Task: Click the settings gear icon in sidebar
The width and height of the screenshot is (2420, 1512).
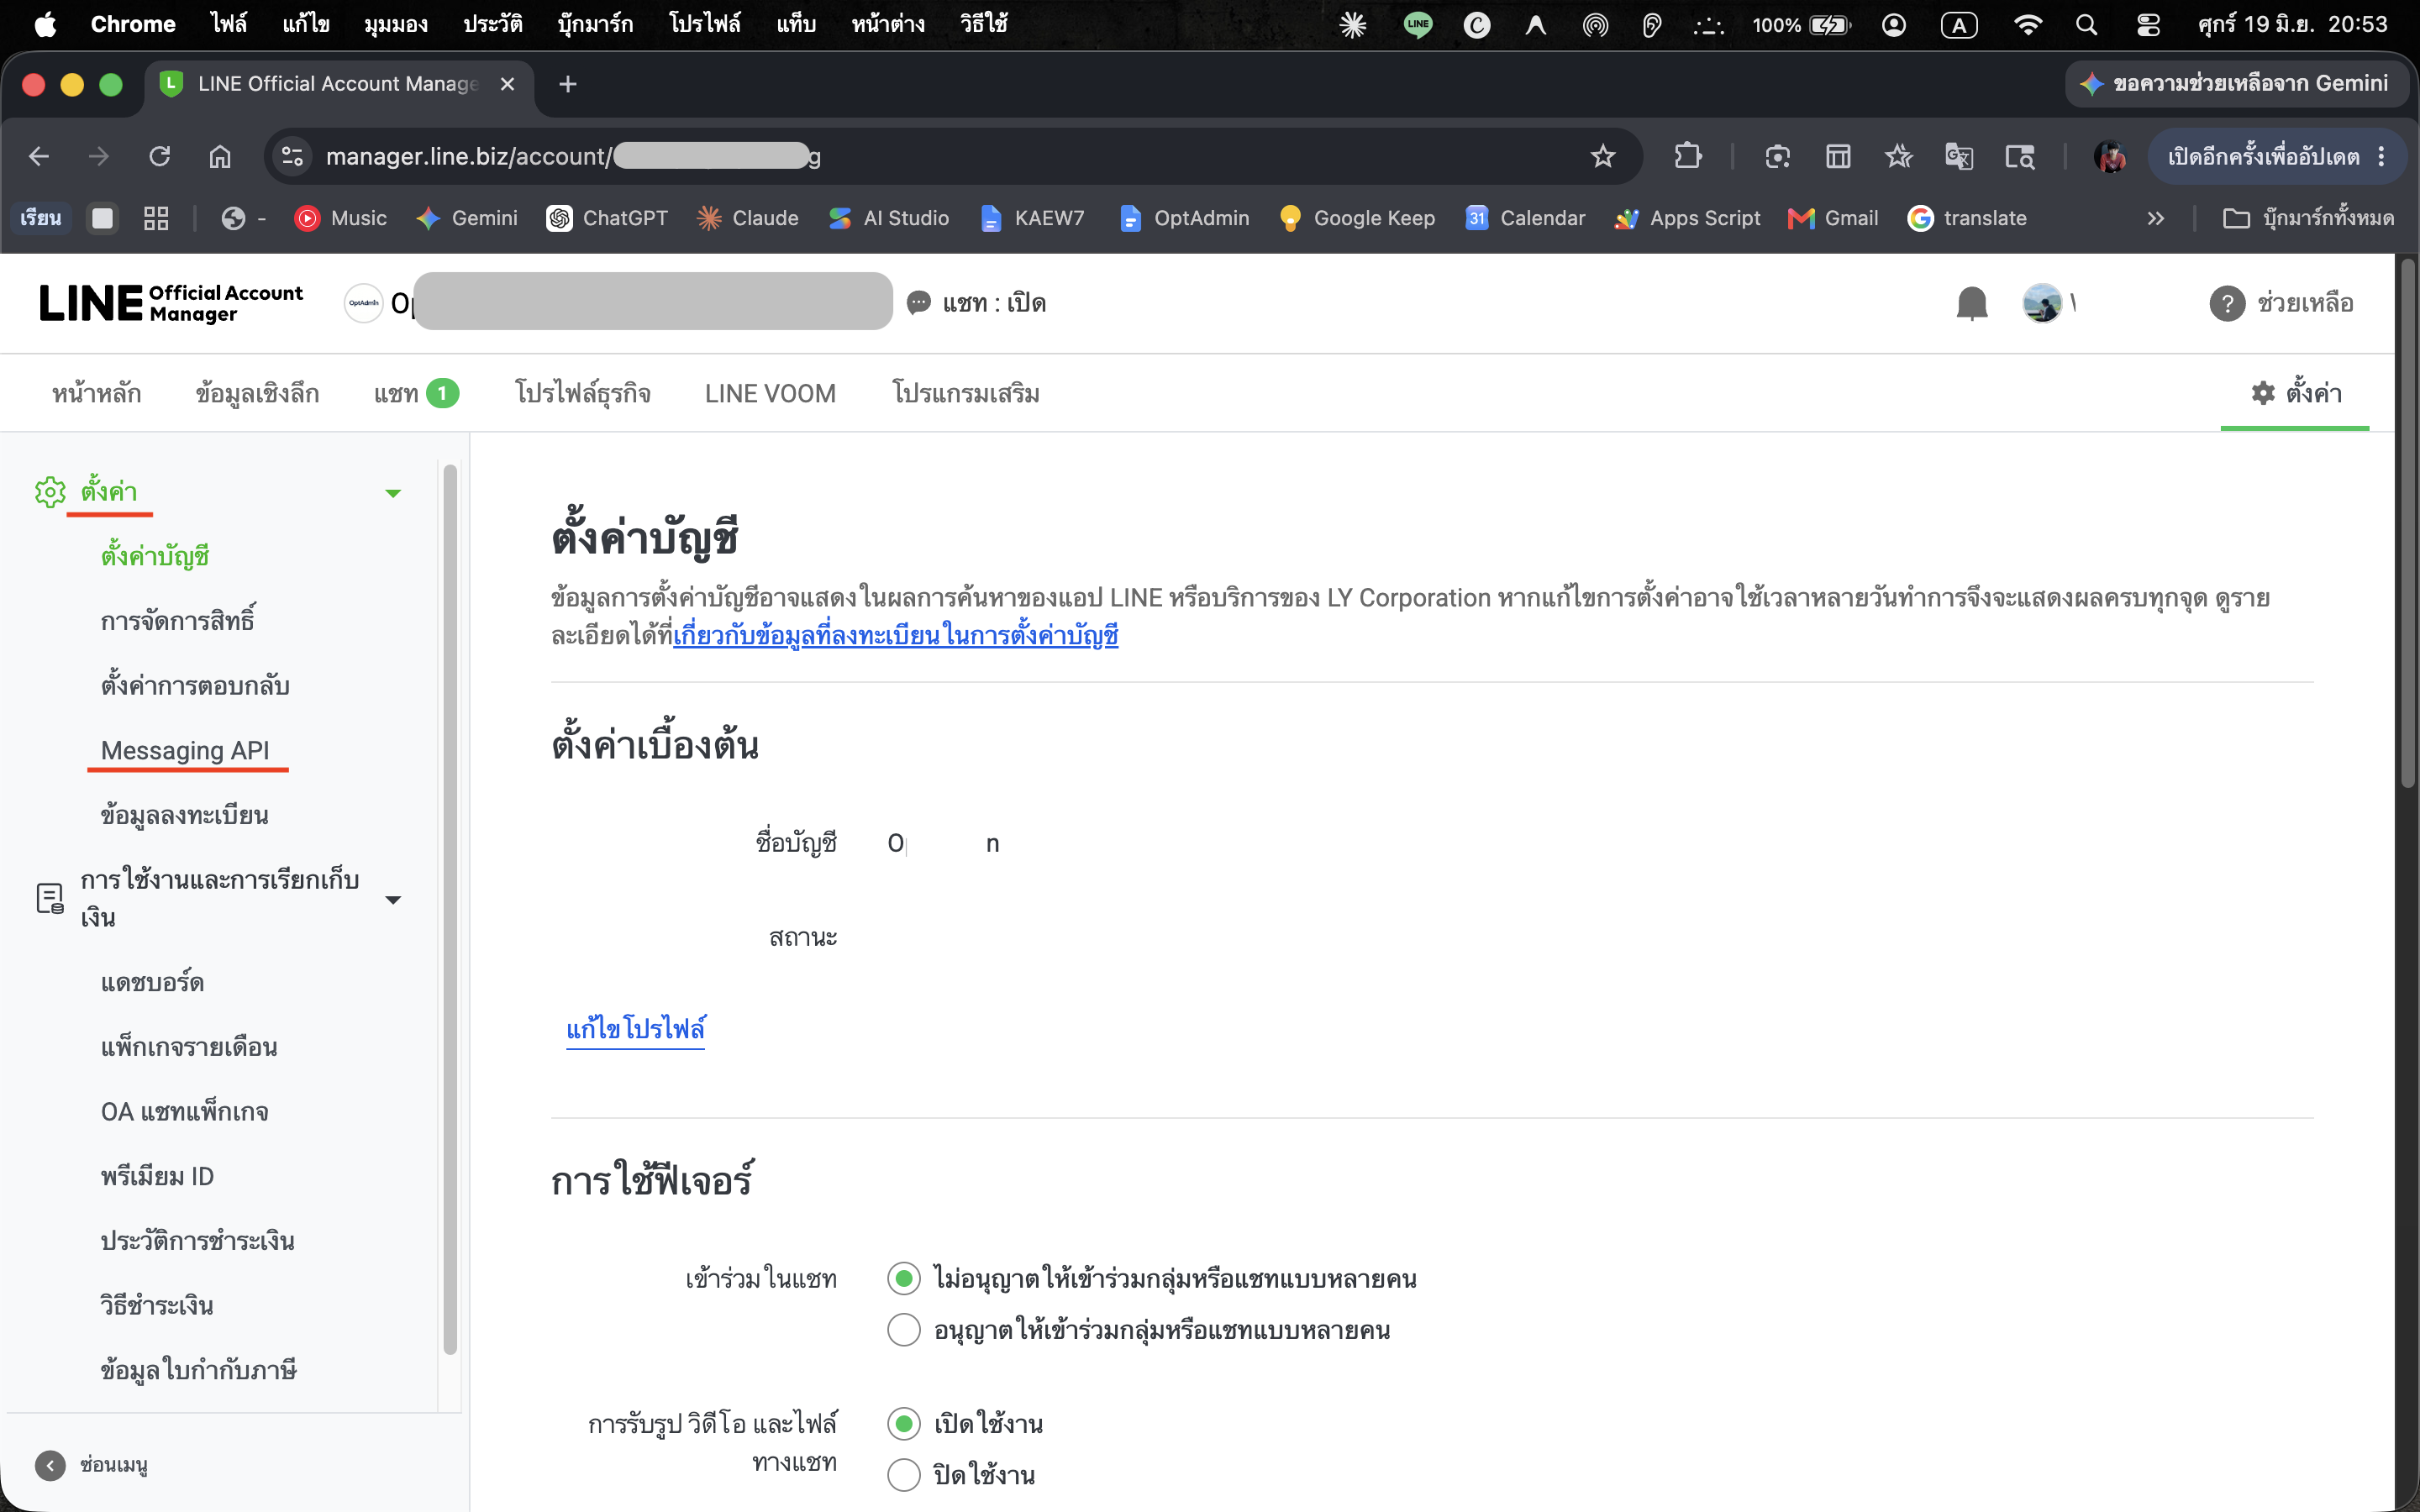Action: (x=50, y=492)
